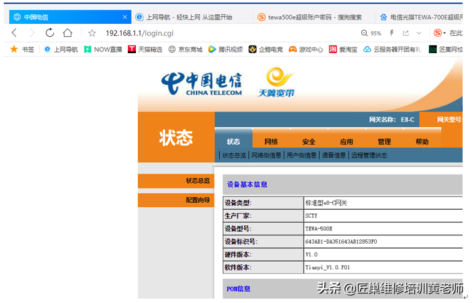Click the 标准型e8-C网关 device type value

(326, 203)
